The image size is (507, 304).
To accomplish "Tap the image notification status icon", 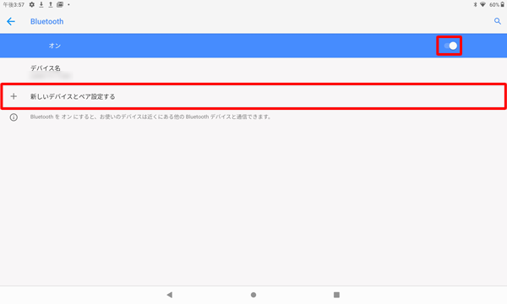I will [x=60, y=4].
